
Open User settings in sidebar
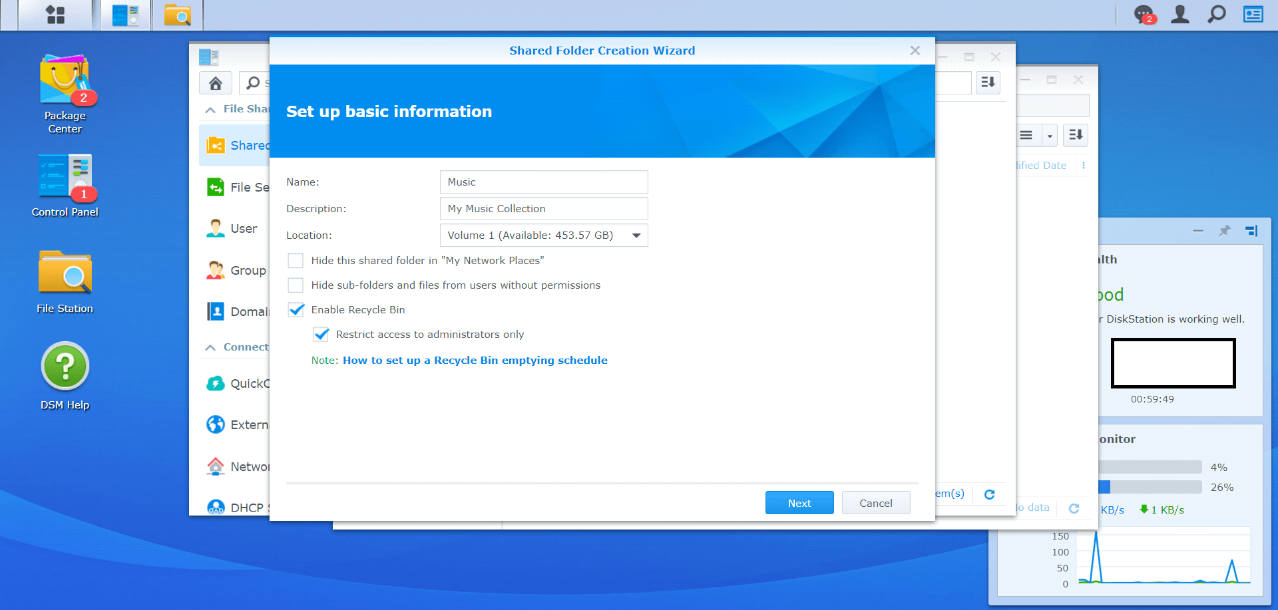coord(234,229)
